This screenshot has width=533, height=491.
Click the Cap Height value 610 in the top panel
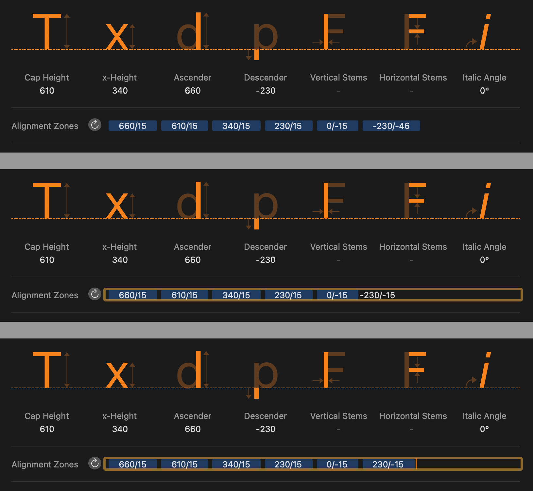coord(47,91)
